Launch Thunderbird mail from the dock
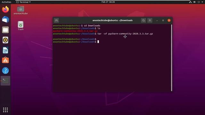The height and width of the screenshot is (115, 205). [5, 19]
